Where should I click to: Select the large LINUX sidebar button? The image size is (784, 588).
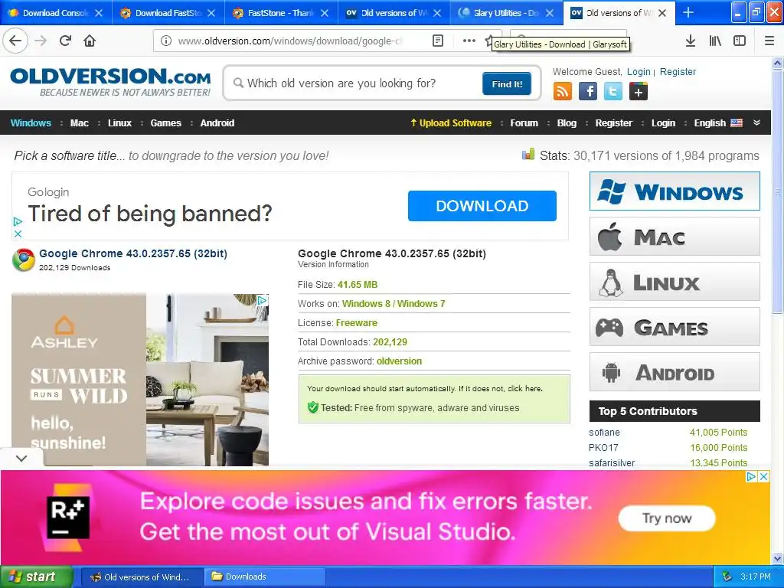click(x=675, y=282)
